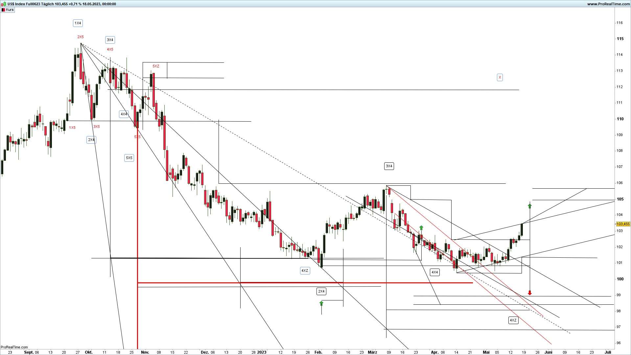Screen dimensions: 631x355
Task: Select the 1X4 label box
Action: click(78, 23)
